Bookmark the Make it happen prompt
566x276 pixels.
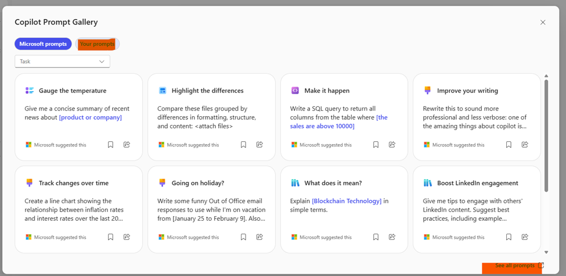pos(376,145)
